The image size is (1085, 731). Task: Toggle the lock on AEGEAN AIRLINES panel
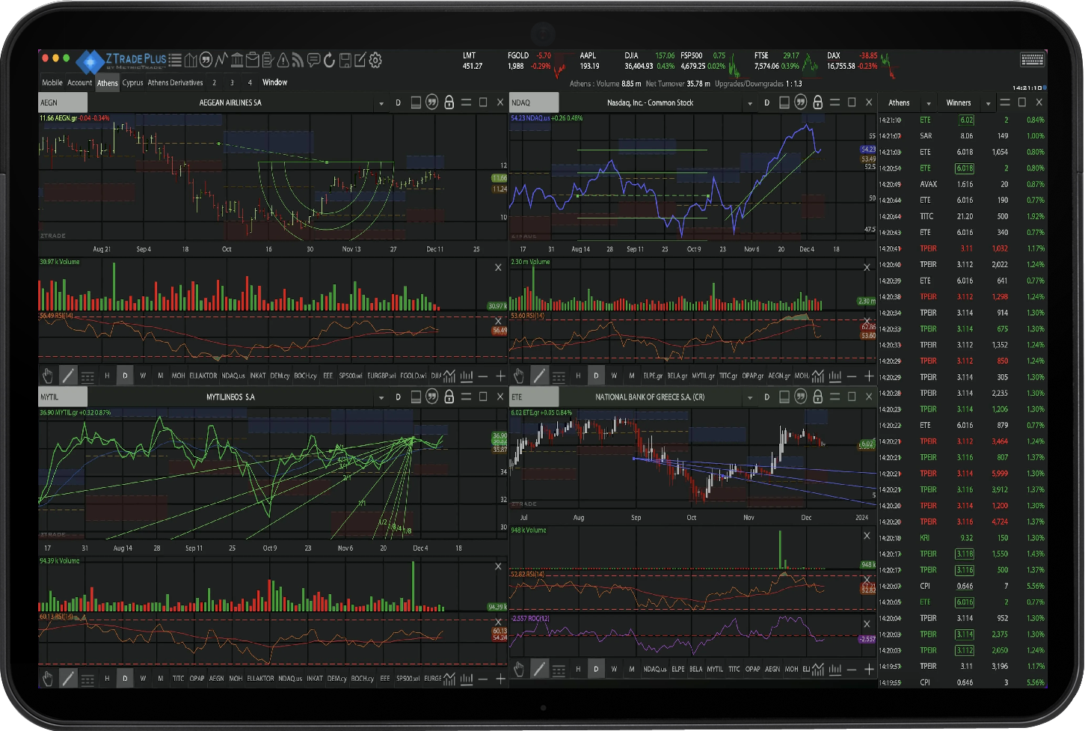(449, 103)
